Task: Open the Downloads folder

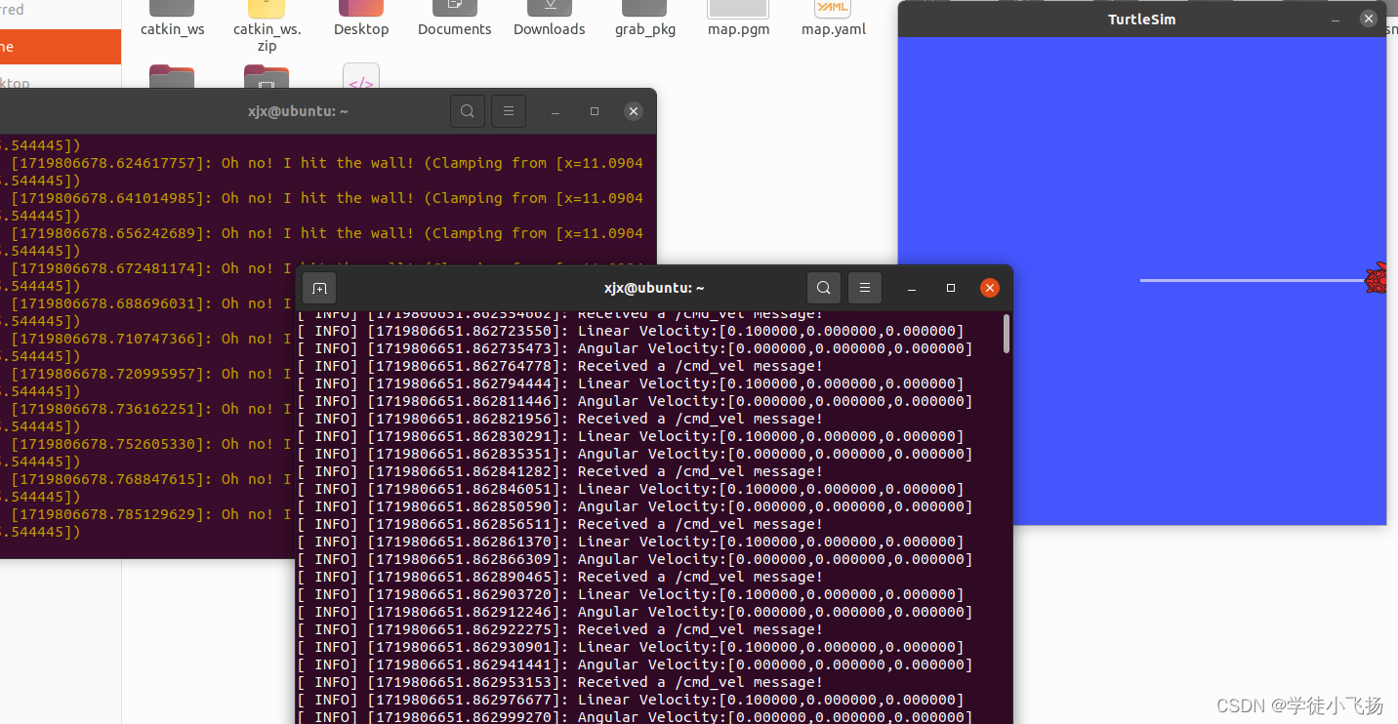Action: coord(549,18)
